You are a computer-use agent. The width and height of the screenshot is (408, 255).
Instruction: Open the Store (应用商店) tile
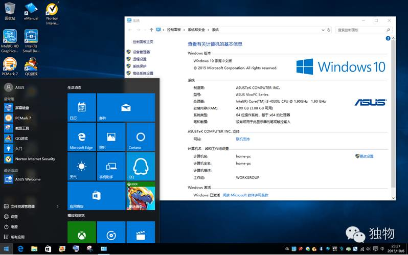point(96,195)
